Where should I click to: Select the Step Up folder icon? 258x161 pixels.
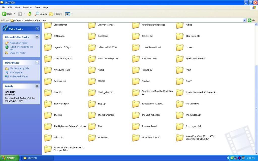[92, 104]
